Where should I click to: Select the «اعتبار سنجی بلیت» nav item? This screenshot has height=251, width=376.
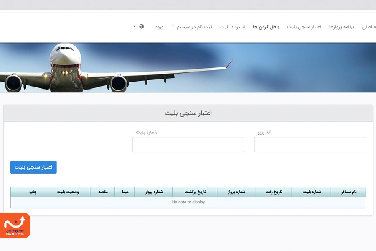click(x=305, y=26)
